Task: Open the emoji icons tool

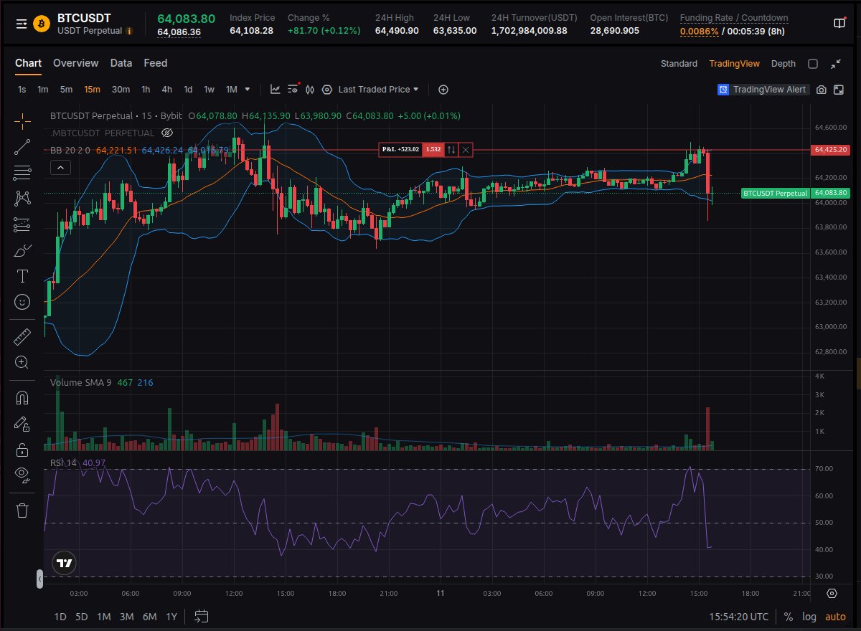Action: (22, 302)
